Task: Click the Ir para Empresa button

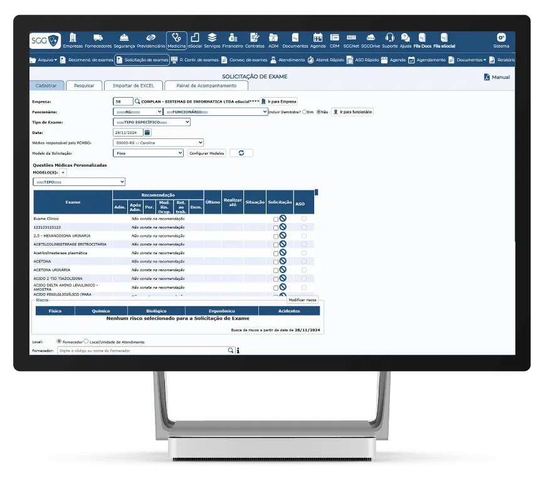Action: [x=279, y=101]
